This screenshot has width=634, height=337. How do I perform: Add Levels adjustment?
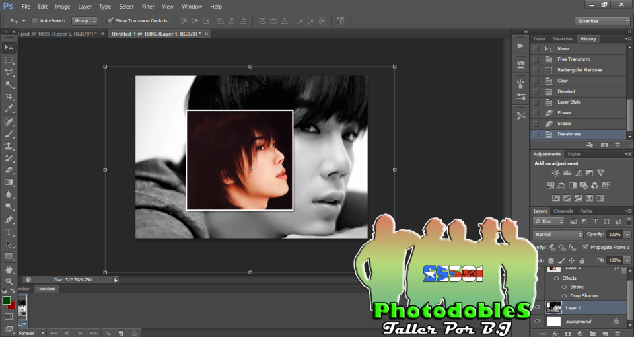click(x=567, y=173)
